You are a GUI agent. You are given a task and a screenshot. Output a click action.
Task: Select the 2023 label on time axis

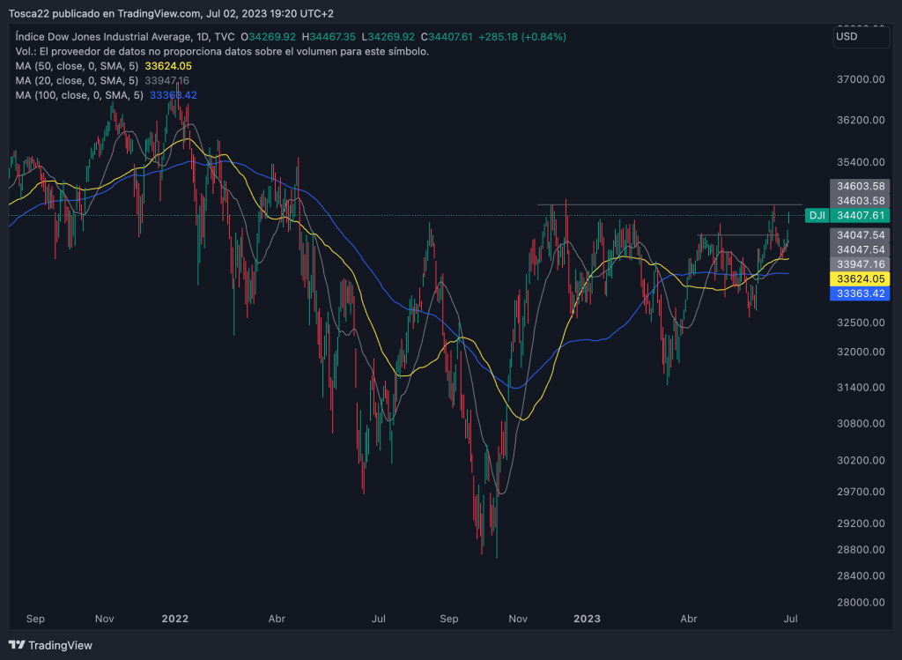tap(586, 619)
